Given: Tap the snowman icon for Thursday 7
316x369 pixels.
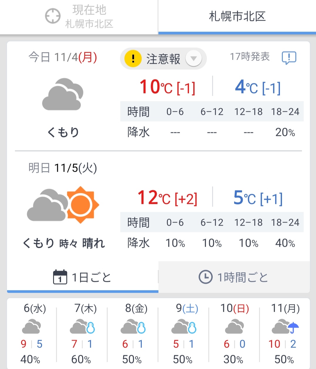Looking at the screenshot, I should (x=91, y=328).
